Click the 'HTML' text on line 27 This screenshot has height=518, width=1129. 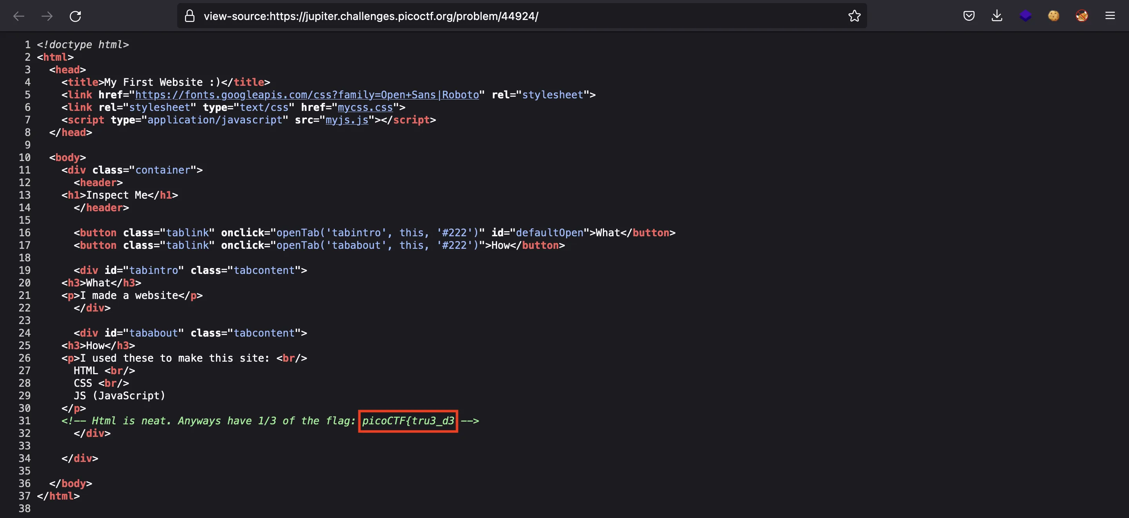pos(86,371)
